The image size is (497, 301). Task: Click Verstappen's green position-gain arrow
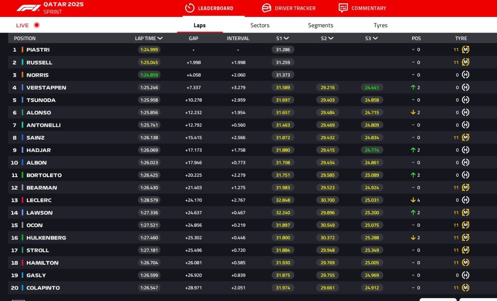413,88
